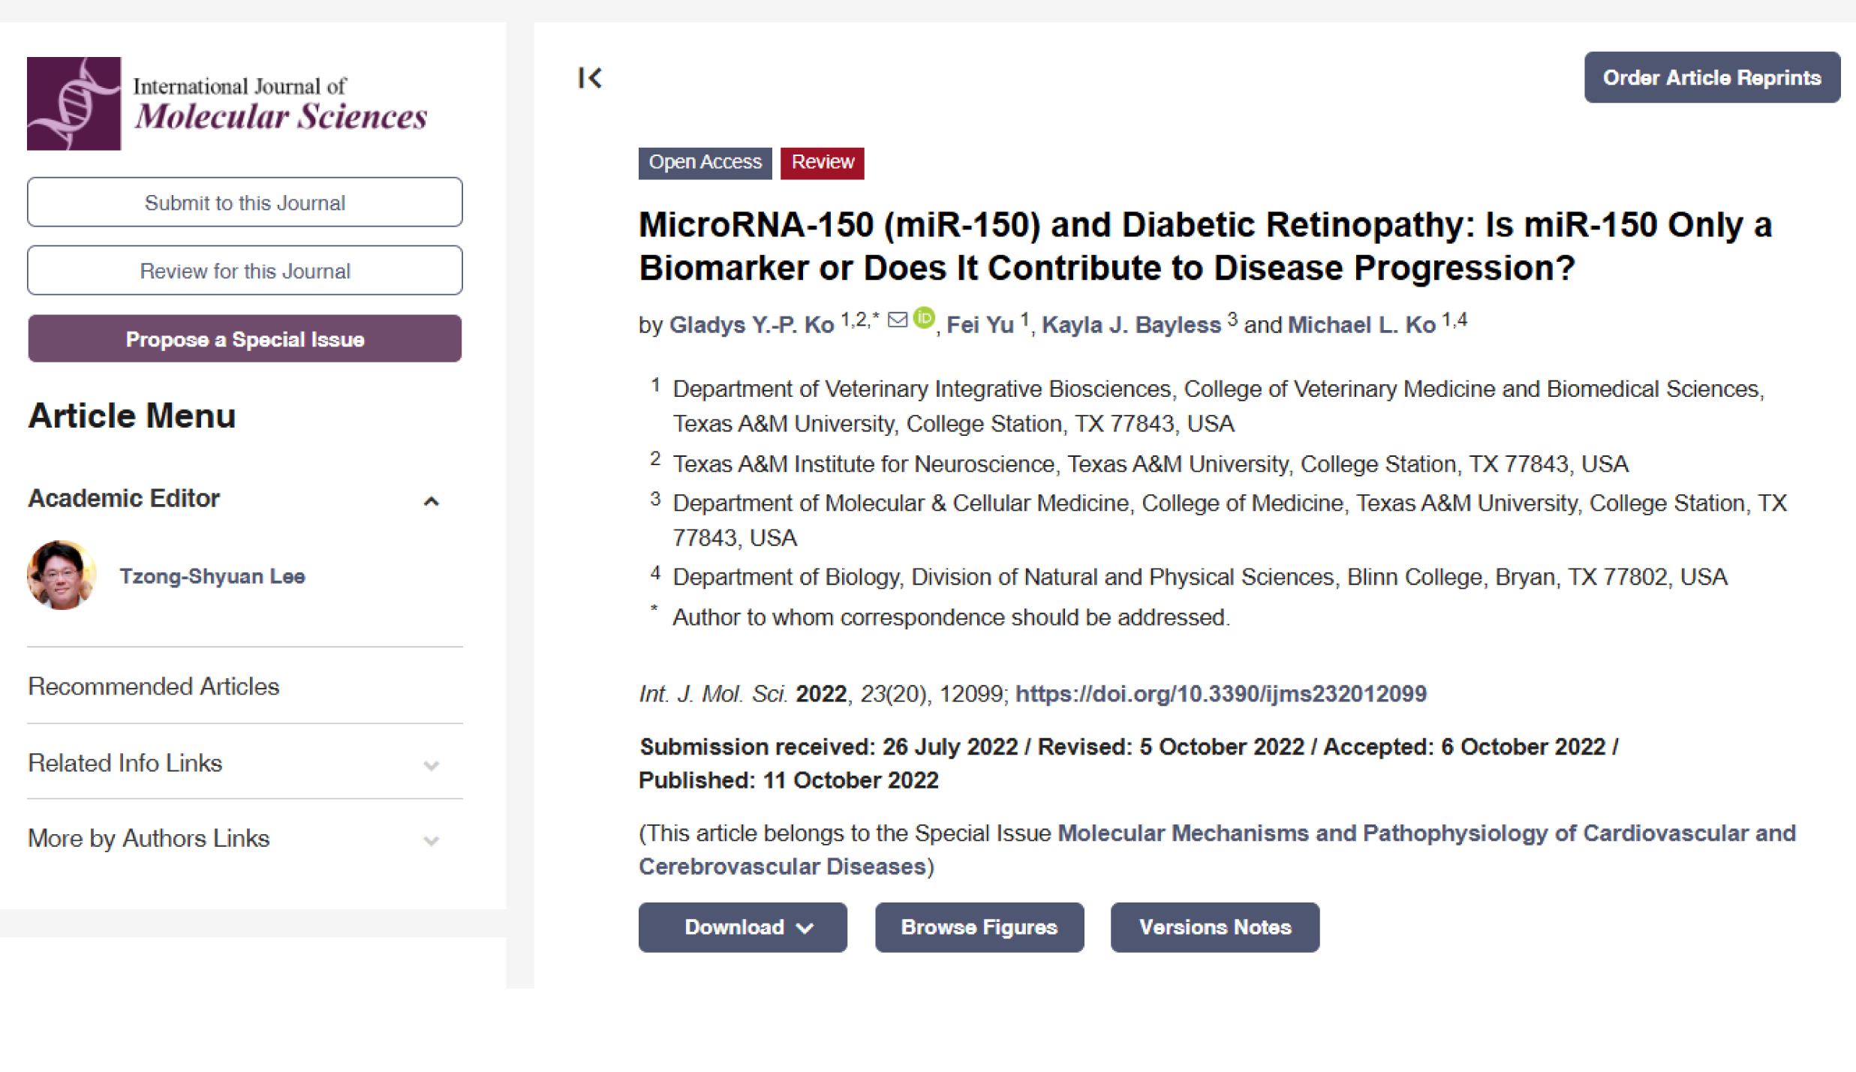Viewport: 1856px width, 1072px height.
Task: Click Submit to this Journal button
Action: 245,203
